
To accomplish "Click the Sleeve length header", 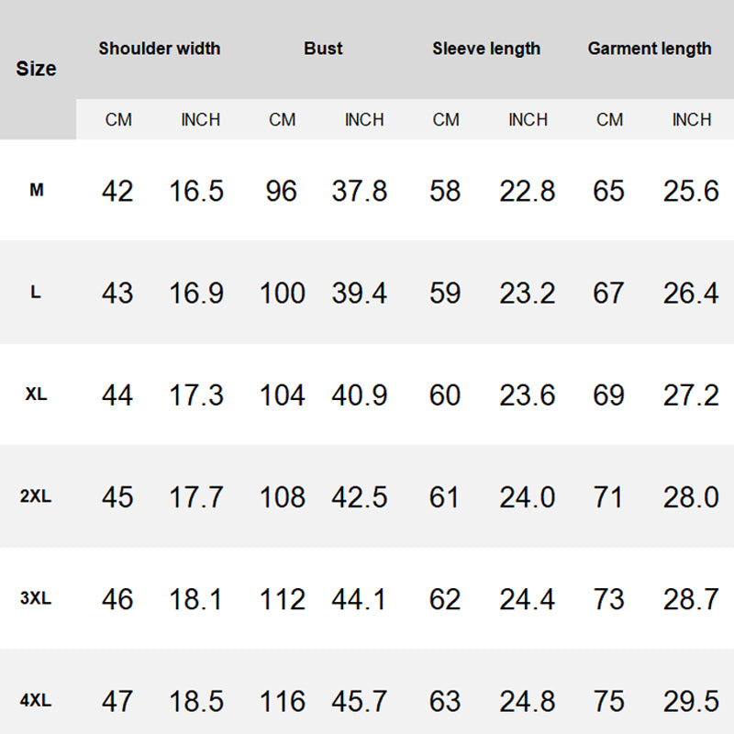I will tap(486, 49).
